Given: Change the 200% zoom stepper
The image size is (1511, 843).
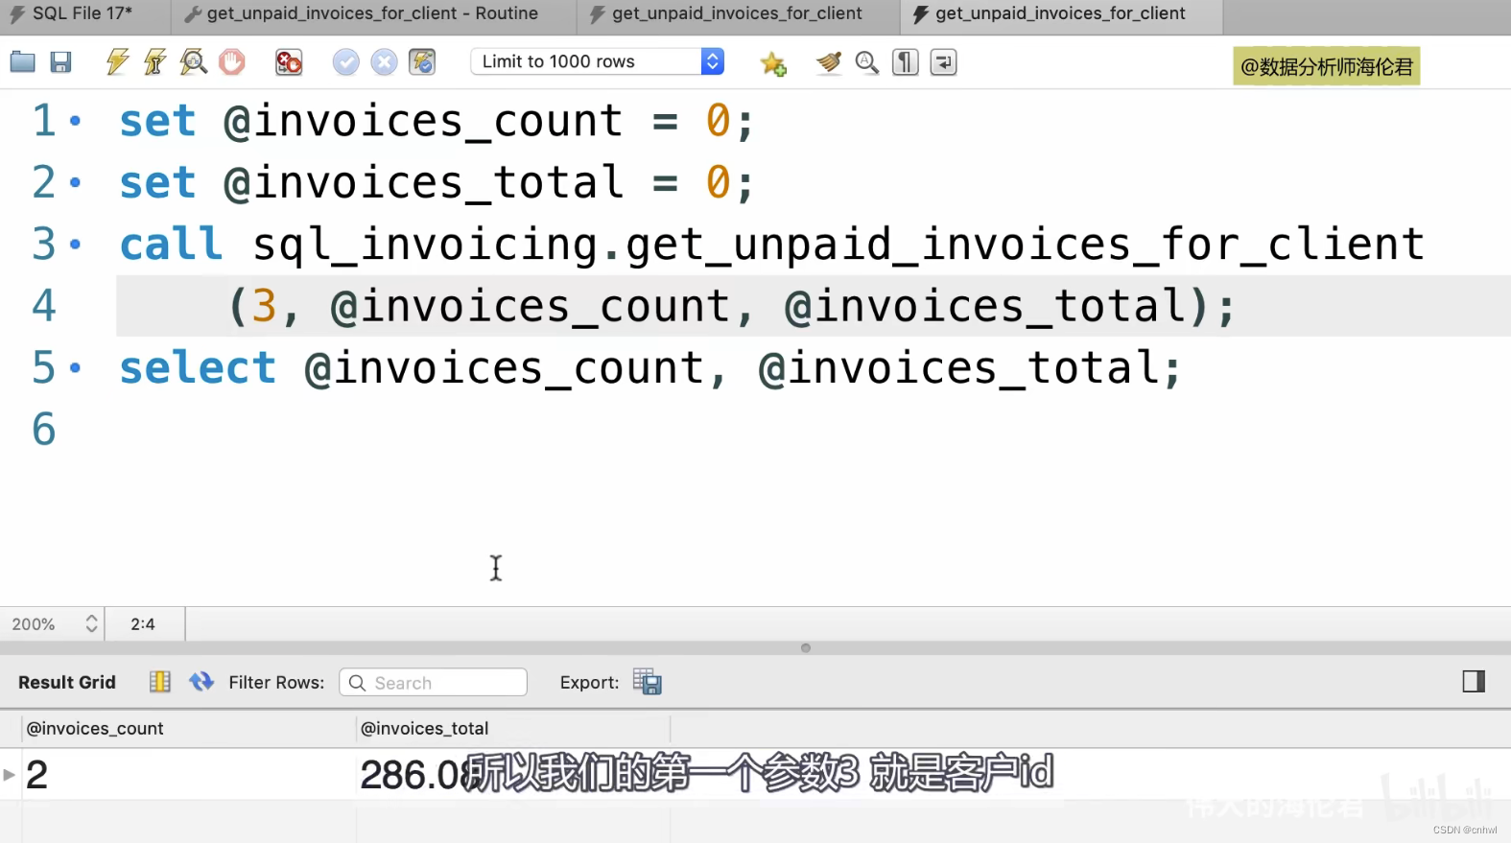Looking at the screenshot, I should (x=91, y=624).
